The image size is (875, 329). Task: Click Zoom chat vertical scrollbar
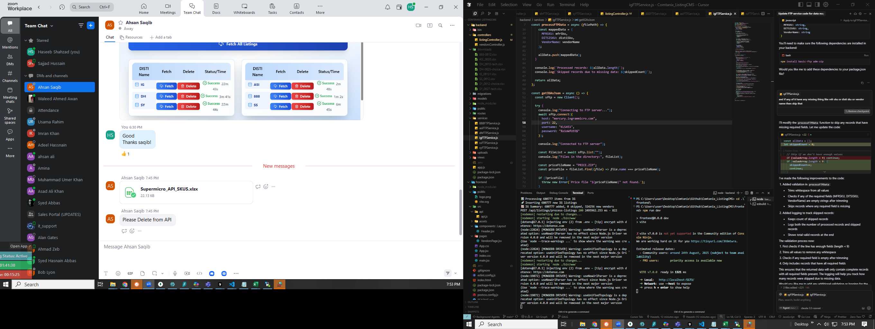461,212
